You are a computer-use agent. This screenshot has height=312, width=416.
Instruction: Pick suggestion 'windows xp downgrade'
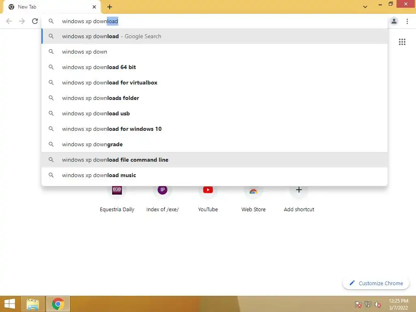tap(214, 144)
